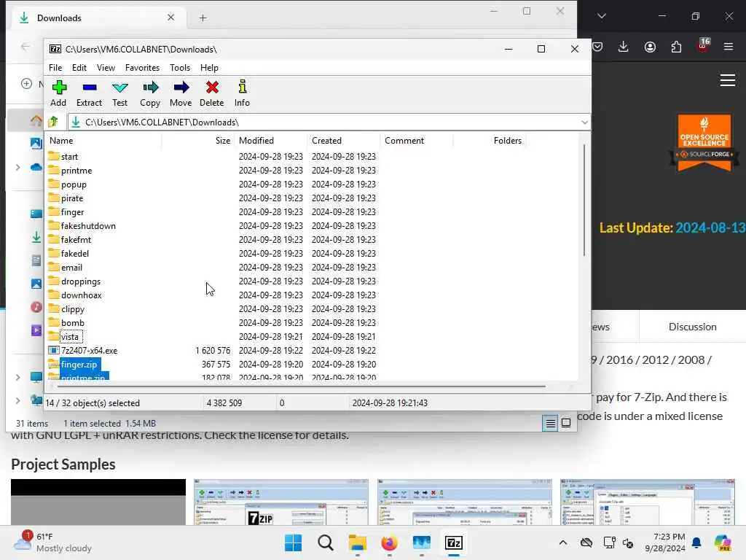
Task: Click the Comment column header
Action: point(416,141)
